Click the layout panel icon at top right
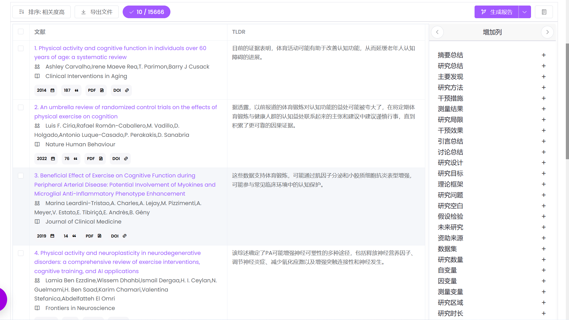The height and width of the screenshot is (320, 569). pyautogui.click(x=544, y=12)
